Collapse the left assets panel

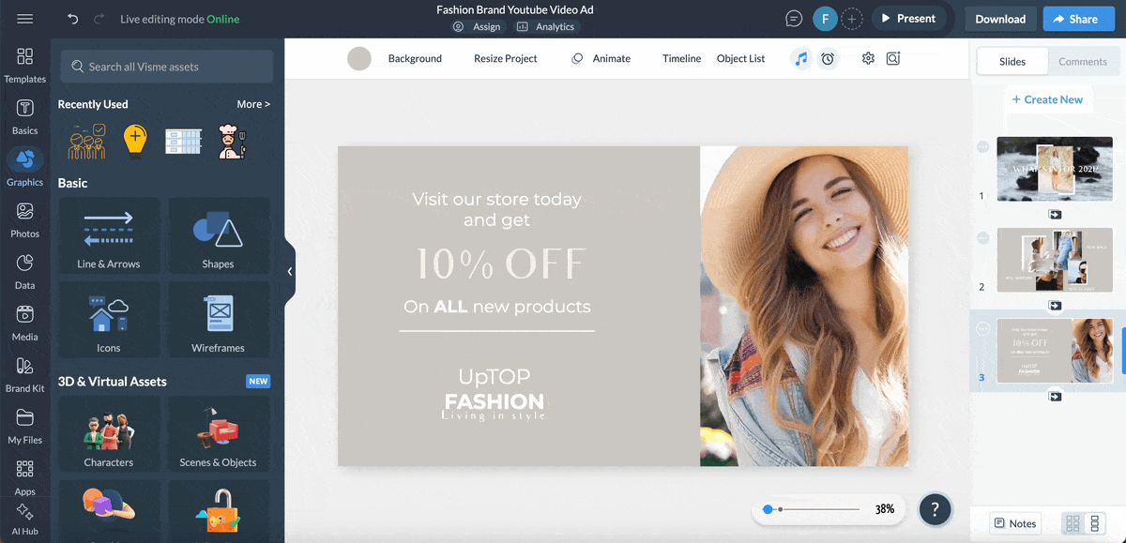click(290, 271)
